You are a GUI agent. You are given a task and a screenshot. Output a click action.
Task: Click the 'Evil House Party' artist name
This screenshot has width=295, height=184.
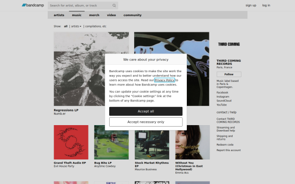pyautogui.click(x=64, y=166)
